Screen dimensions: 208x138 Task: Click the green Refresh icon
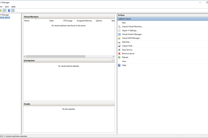click(119, 57)
